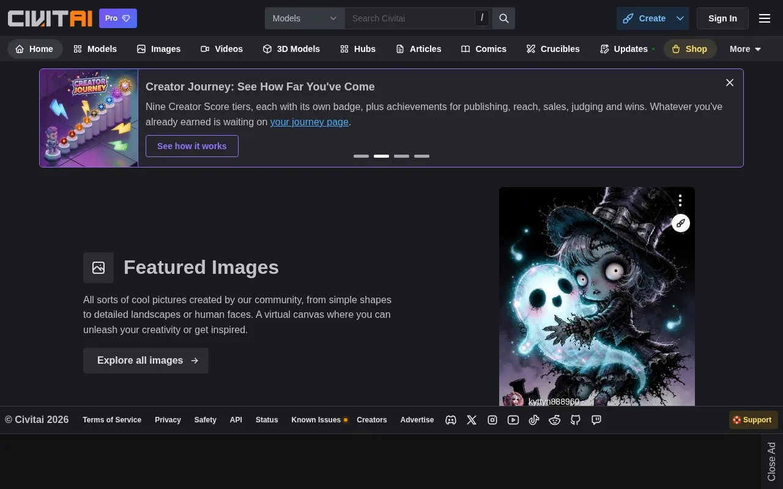Open the 3D Models tab

pos(291,49)
